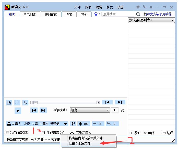179x149 pixels.
Task: Click the microphone record icon
Action: point(25,103)
